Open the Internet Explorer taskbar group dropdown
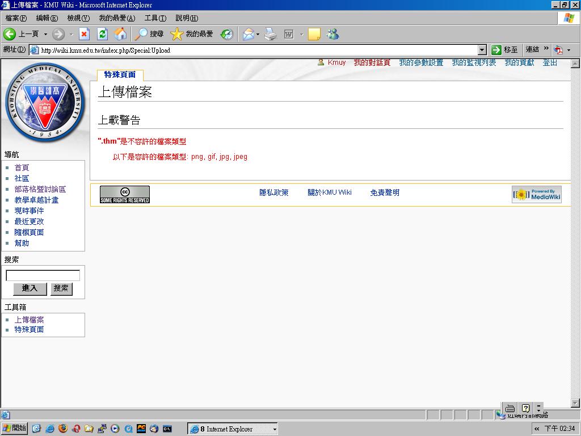Viewport: 581px width, 436px height. coord(275,429)
